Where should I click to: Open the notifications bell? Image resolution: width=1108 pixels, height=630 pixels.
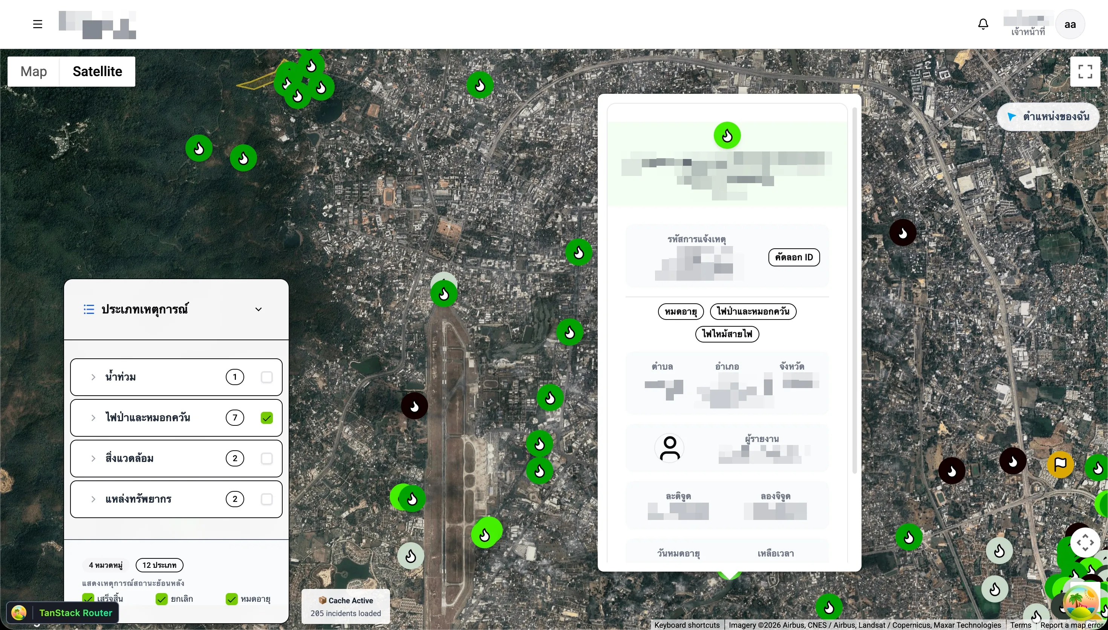[983, 24]
